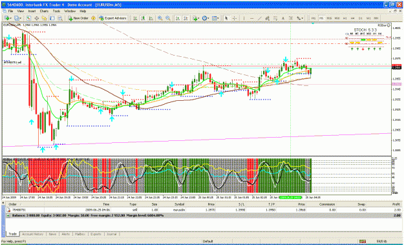Click the zoom out magnifier icon

tap(168, 18)
